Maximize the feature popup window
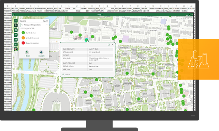Viewport: 219px width, 131px height. click(109, 45)
